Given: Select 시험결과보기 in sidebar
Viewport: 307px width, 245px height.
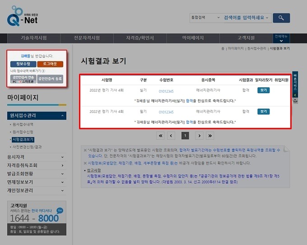Looking at the screenshot, I should (23, 140).
